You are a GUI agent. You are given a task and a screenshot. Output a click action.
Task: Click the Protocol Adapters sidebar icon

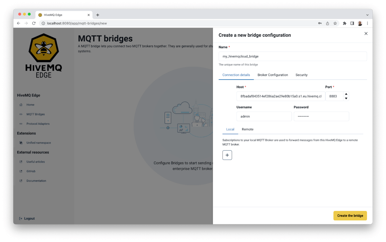pos(21,124)
